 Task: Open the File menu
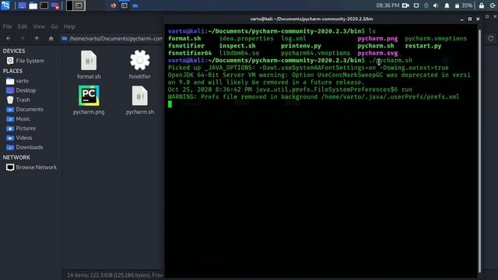7,26
